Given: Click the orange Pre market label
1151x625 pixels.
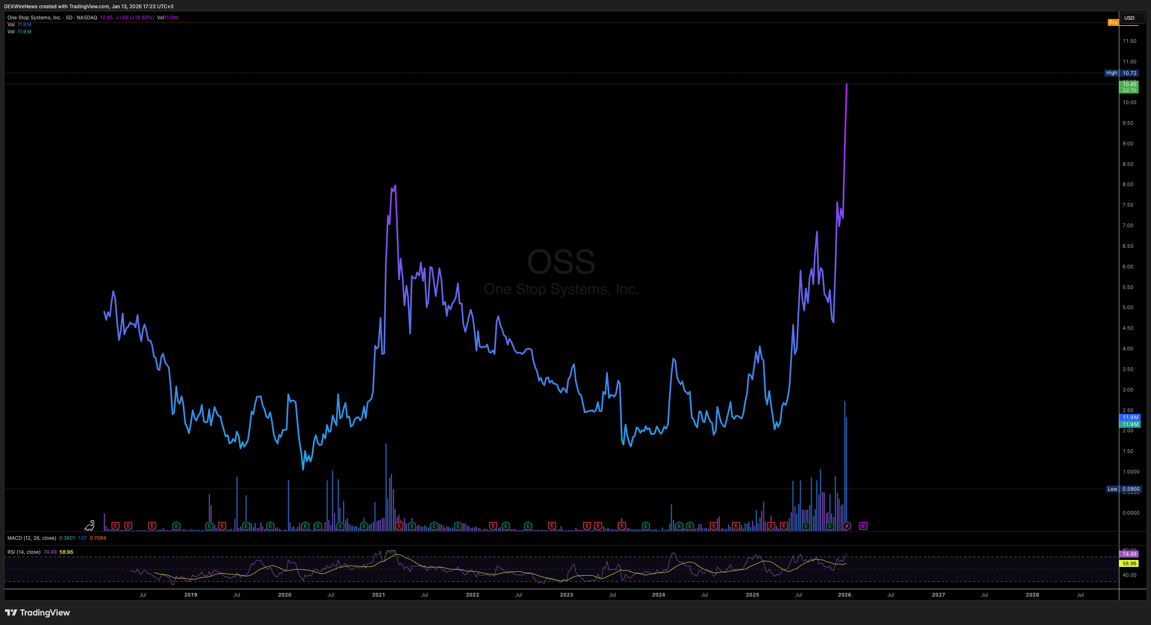Looking at the screenshot, I should coord(1113,22).
